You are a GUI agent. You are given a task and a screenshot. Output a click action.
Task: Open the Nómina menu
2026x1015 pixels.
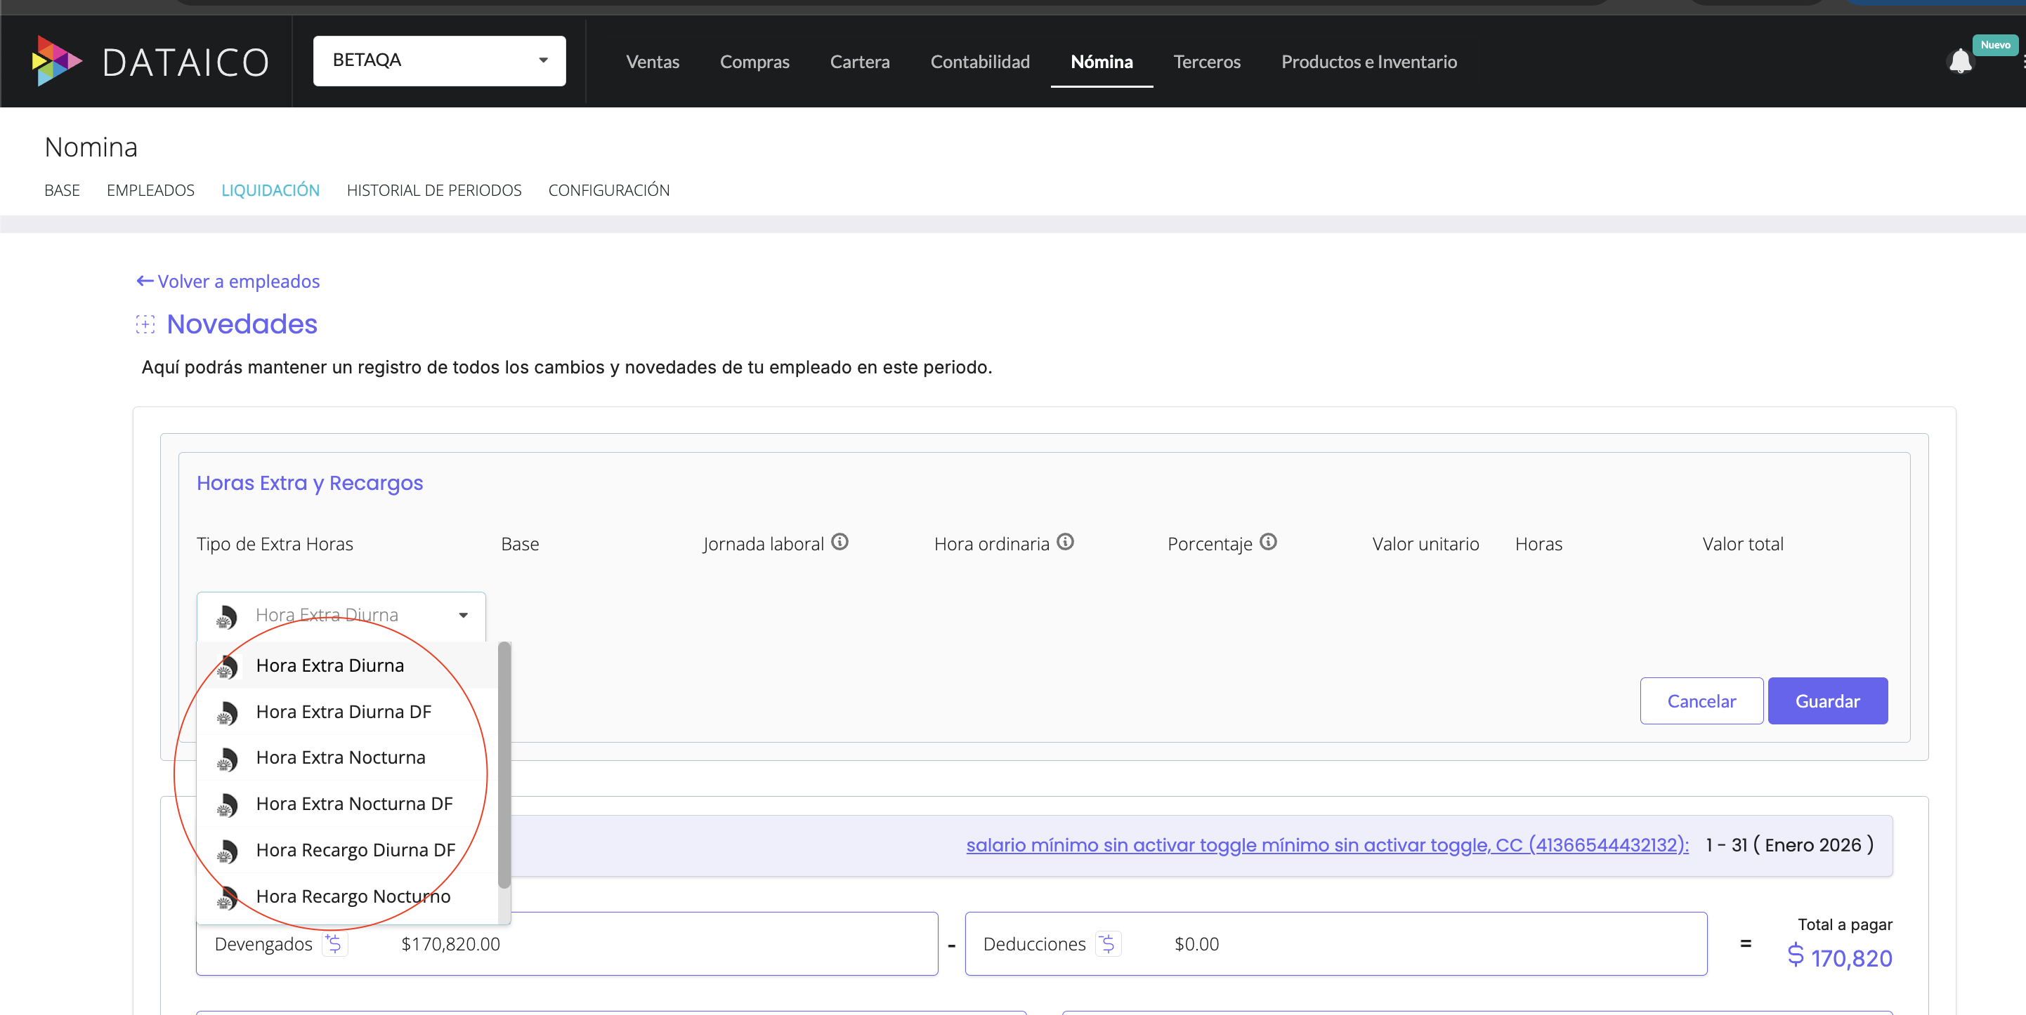tap(1101, 61)
